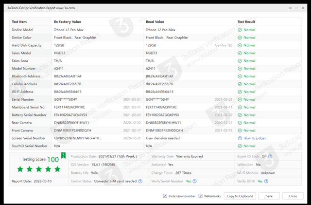Click question icon in Screen Serial Number row
The height and width of the screenshot is (205, 311).
(240, 138)
